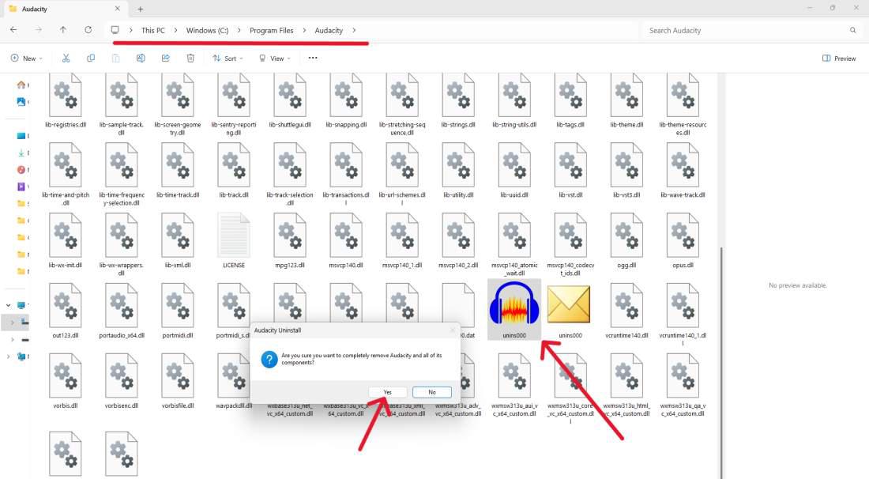Select the lib-wx-init.dll file
869x479 pixels.
(66, 241)
